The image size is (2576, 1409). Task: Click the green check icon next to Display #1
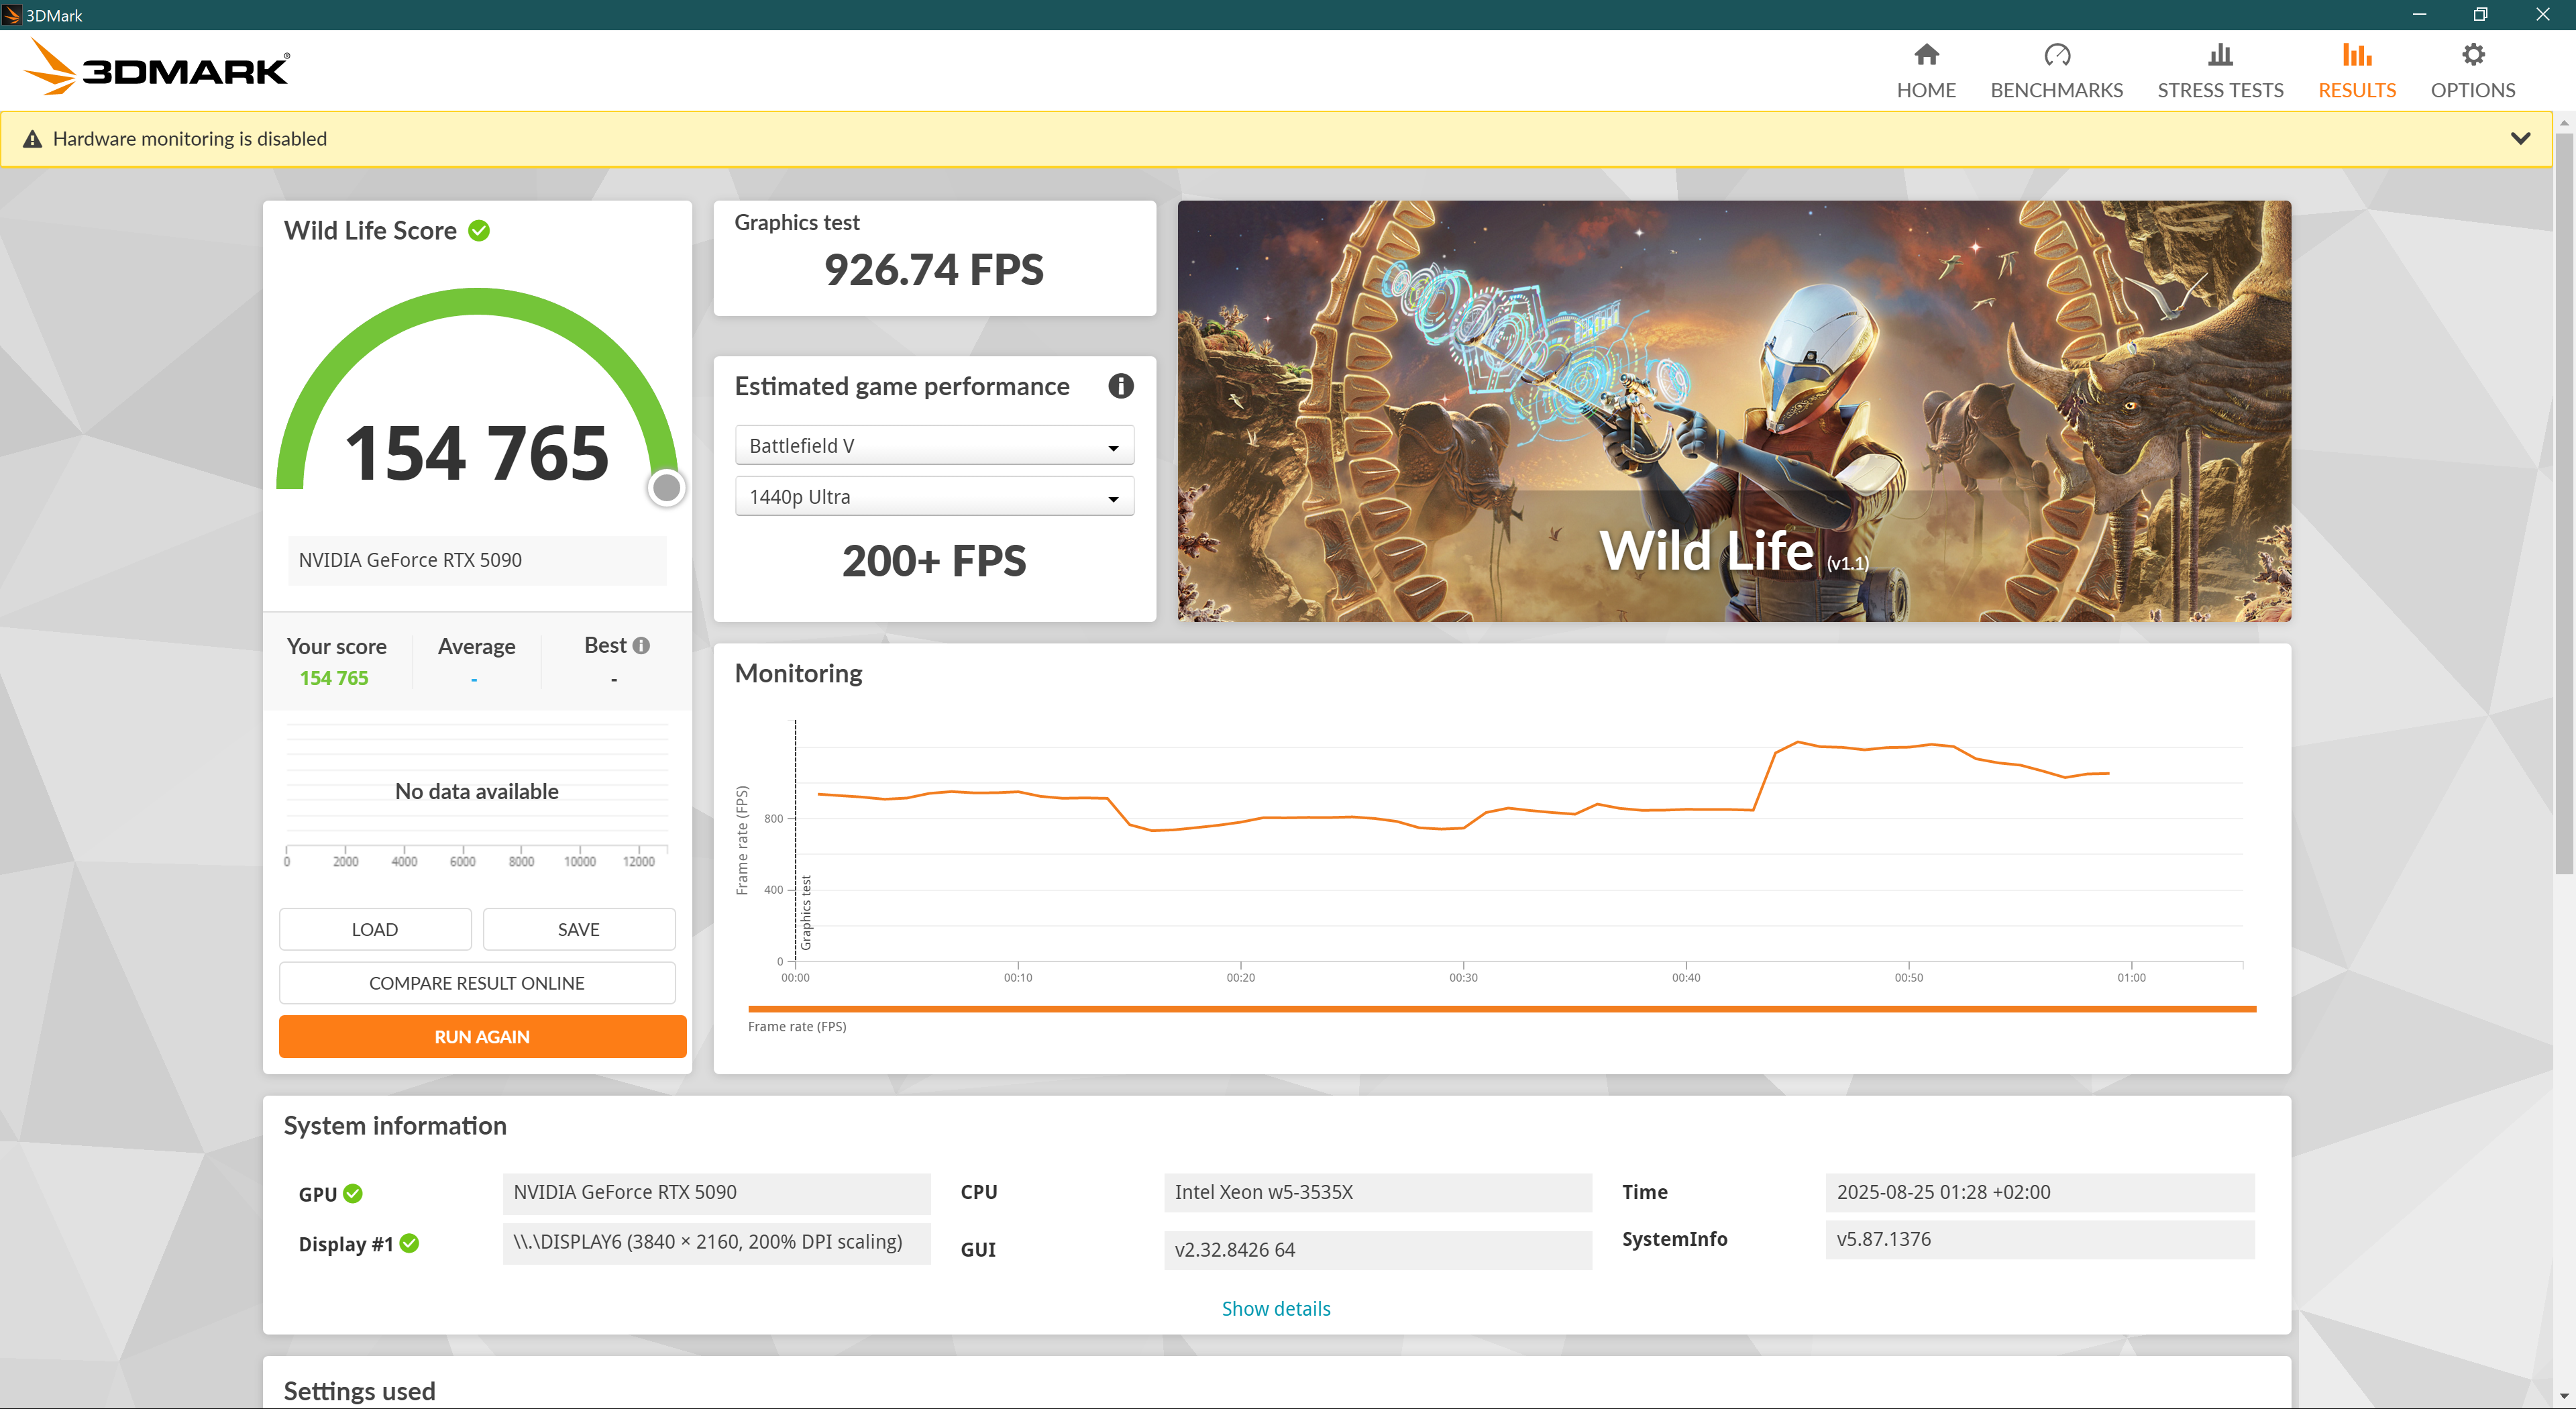pos(409,1243)
